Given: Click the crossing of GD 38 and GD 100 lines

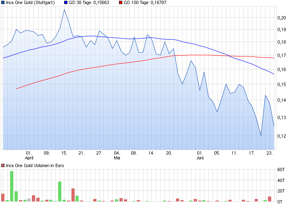Looking at the screenshot, I should (230, 56).
